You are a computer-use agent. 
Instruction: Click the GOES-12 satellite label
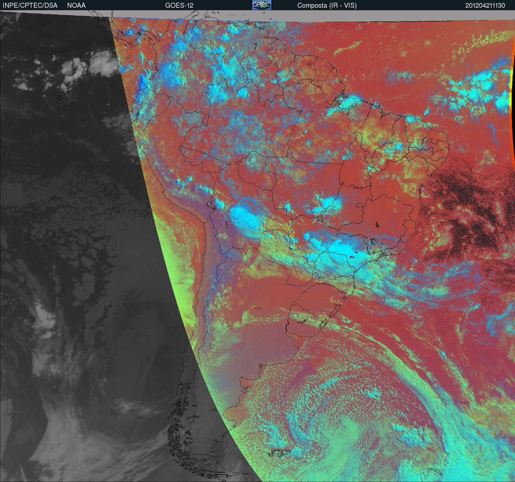coord(179,6)
